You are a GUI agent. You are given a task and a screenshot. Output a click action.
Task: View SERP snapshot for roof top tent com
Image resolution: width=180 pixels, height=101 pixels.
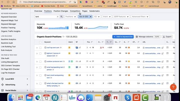[x=168, y=47]
